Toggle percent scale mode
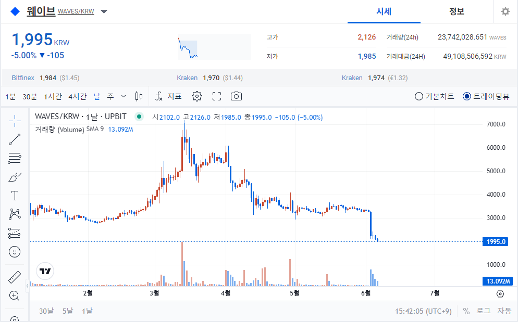This screenshot has width=518, height=322. point(466,311)
